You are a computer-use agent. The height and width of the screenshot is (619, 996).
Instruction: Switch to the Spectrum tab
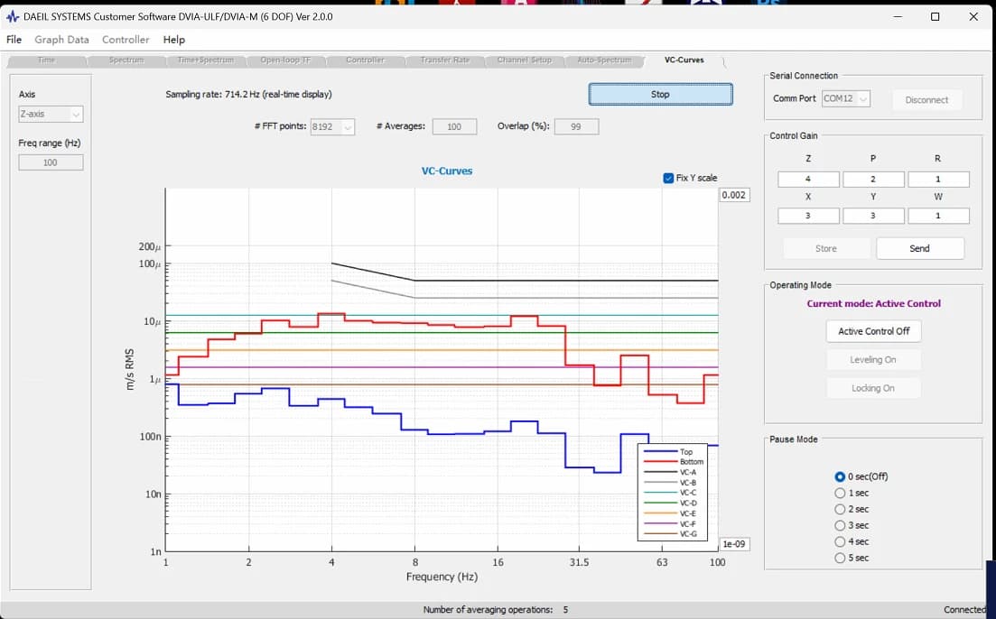[126, 60]
